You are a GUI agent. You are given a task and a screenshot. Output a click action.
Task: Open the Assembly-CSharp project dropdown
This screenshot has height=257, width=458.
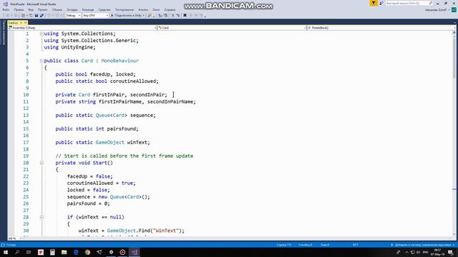coord(82,28)
